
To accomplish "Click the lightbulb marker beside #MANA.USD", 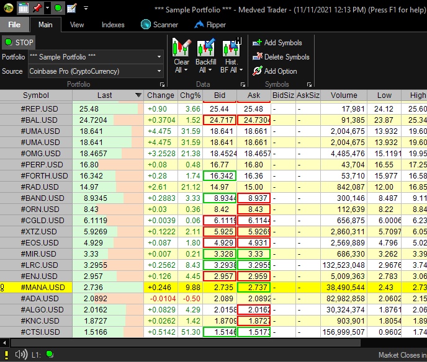I will coord(2,288).
